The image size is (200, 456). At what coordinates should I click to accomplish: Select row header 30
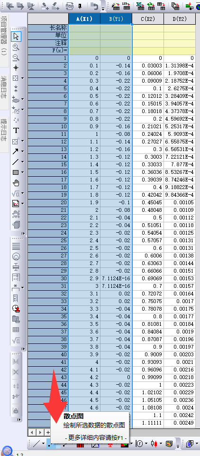(48, 278)
